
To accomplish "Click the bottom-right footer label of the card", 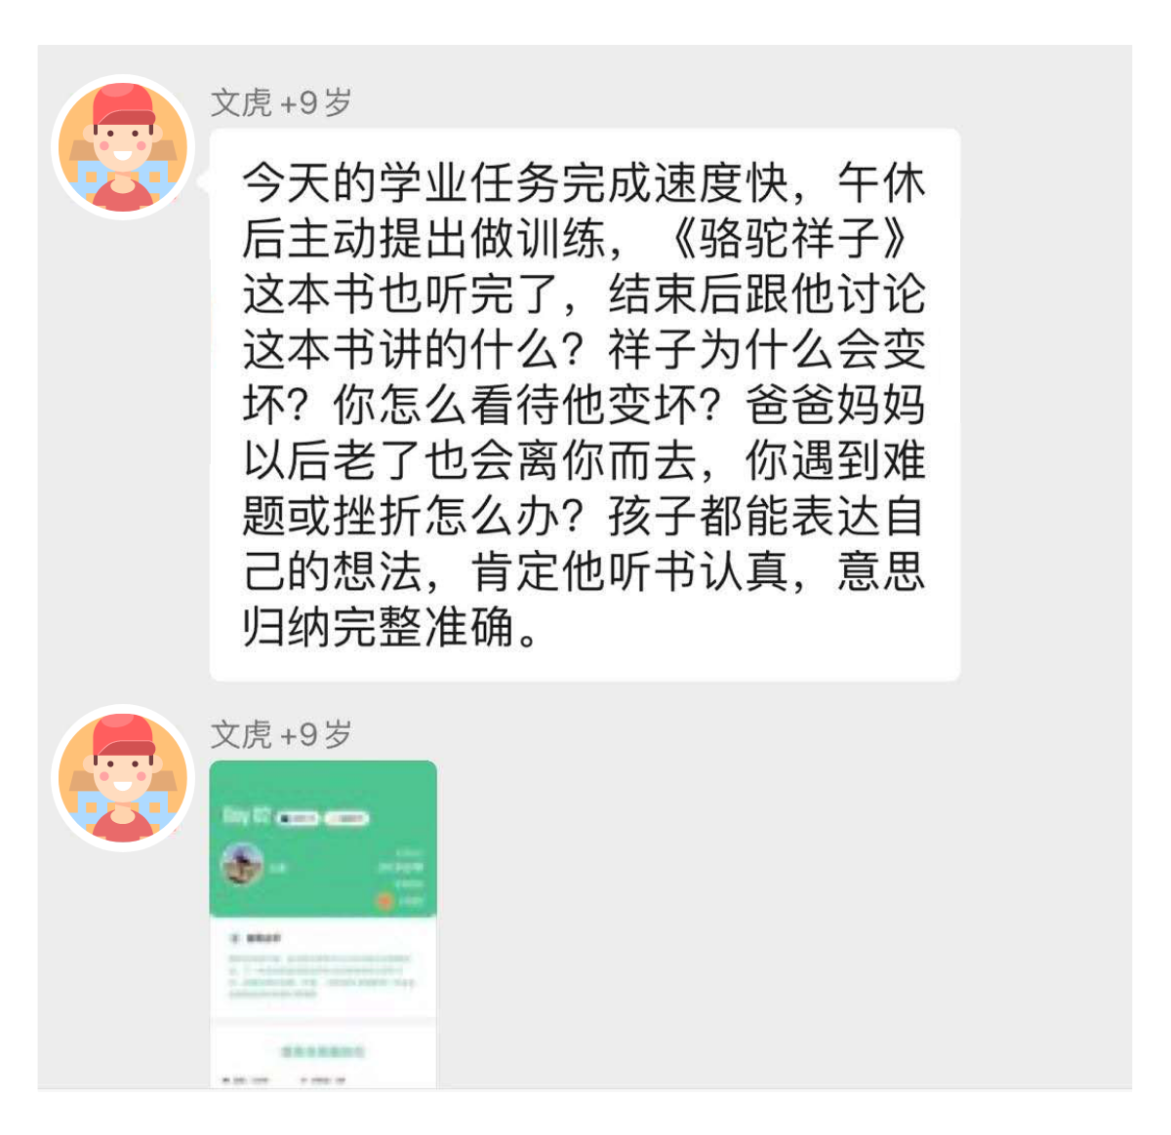I will tap(323, 1080).
